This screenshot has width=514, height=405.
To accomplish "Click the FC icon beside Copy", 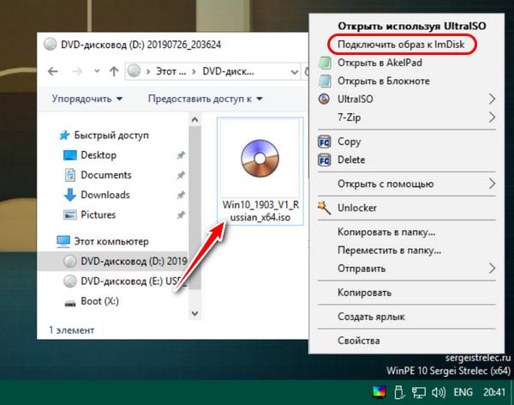I will (324, 142).
